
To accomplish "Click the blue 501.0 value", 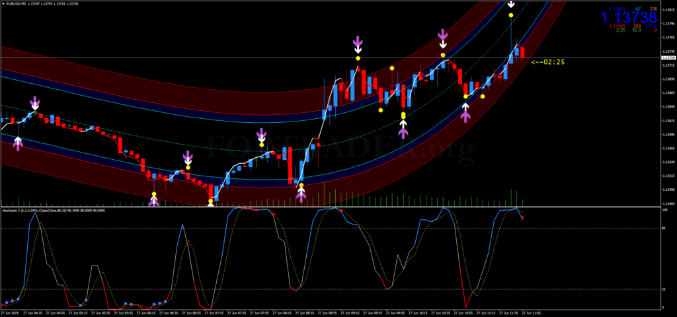I will tap(651, 26).
